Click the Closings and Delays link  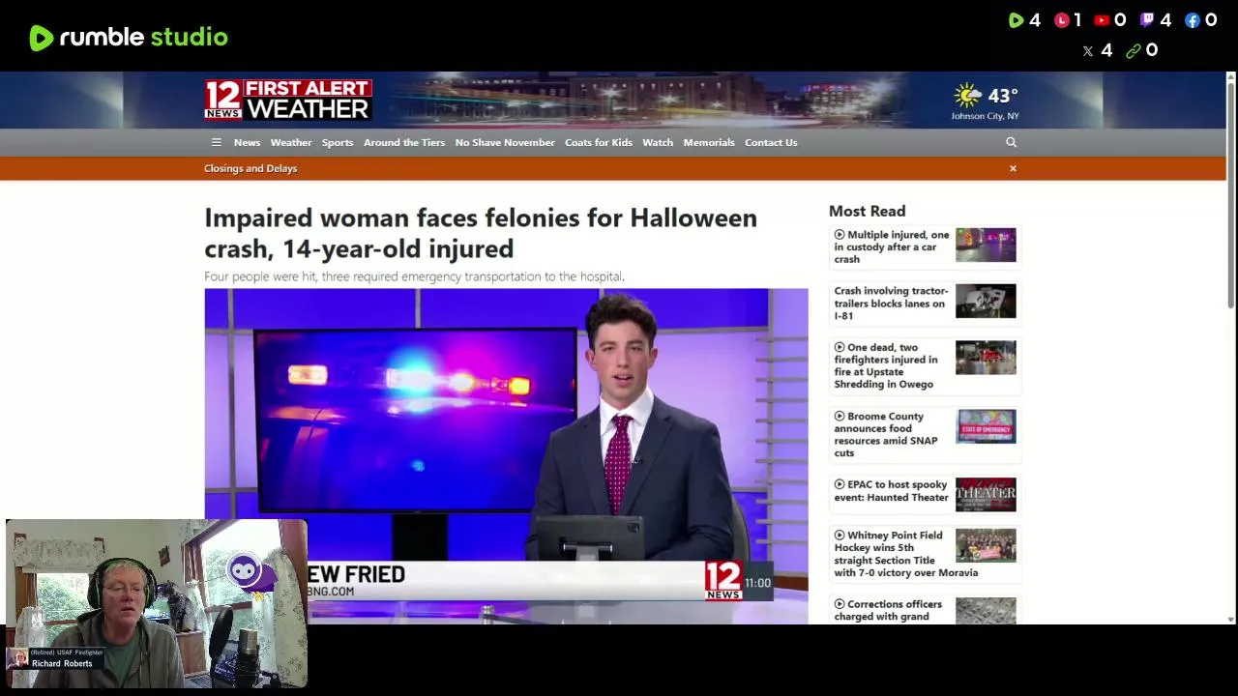tap(251, 168)
